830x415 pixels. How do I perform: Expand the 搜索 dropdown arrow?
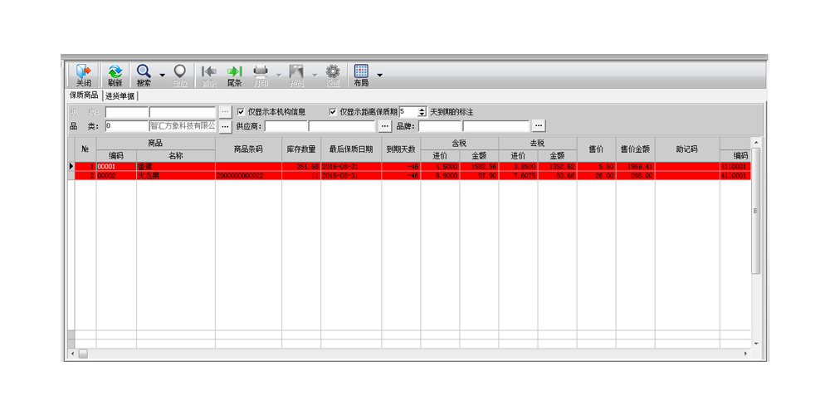click(162, 76)
